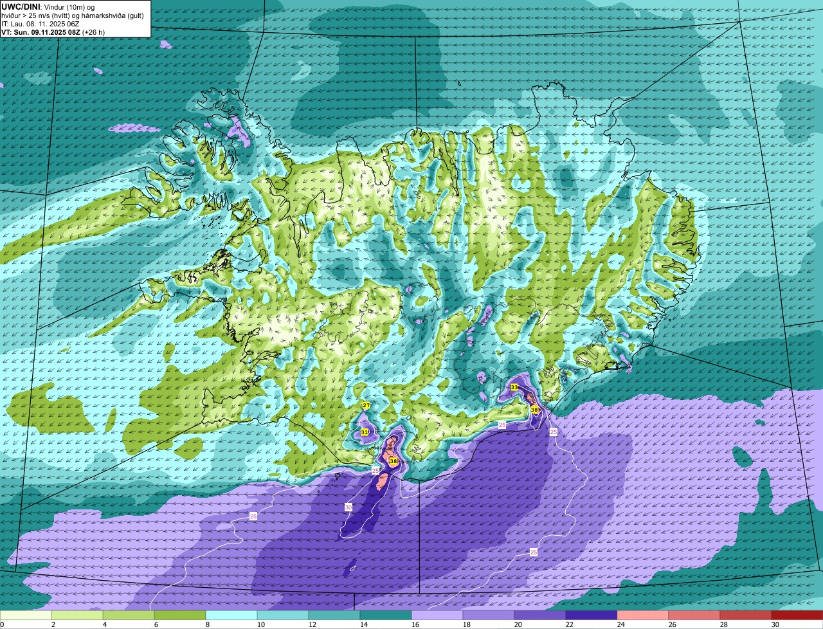
Task: Click the legend scale tick number 4
Action: click(104, 624)
